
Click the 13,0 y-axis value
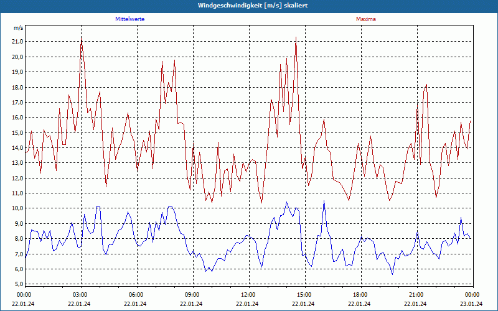pyautogui.click(x=18, y=163)
